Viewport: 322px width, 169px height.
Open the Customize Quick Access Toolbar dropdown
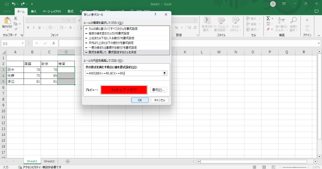[32, 4]
